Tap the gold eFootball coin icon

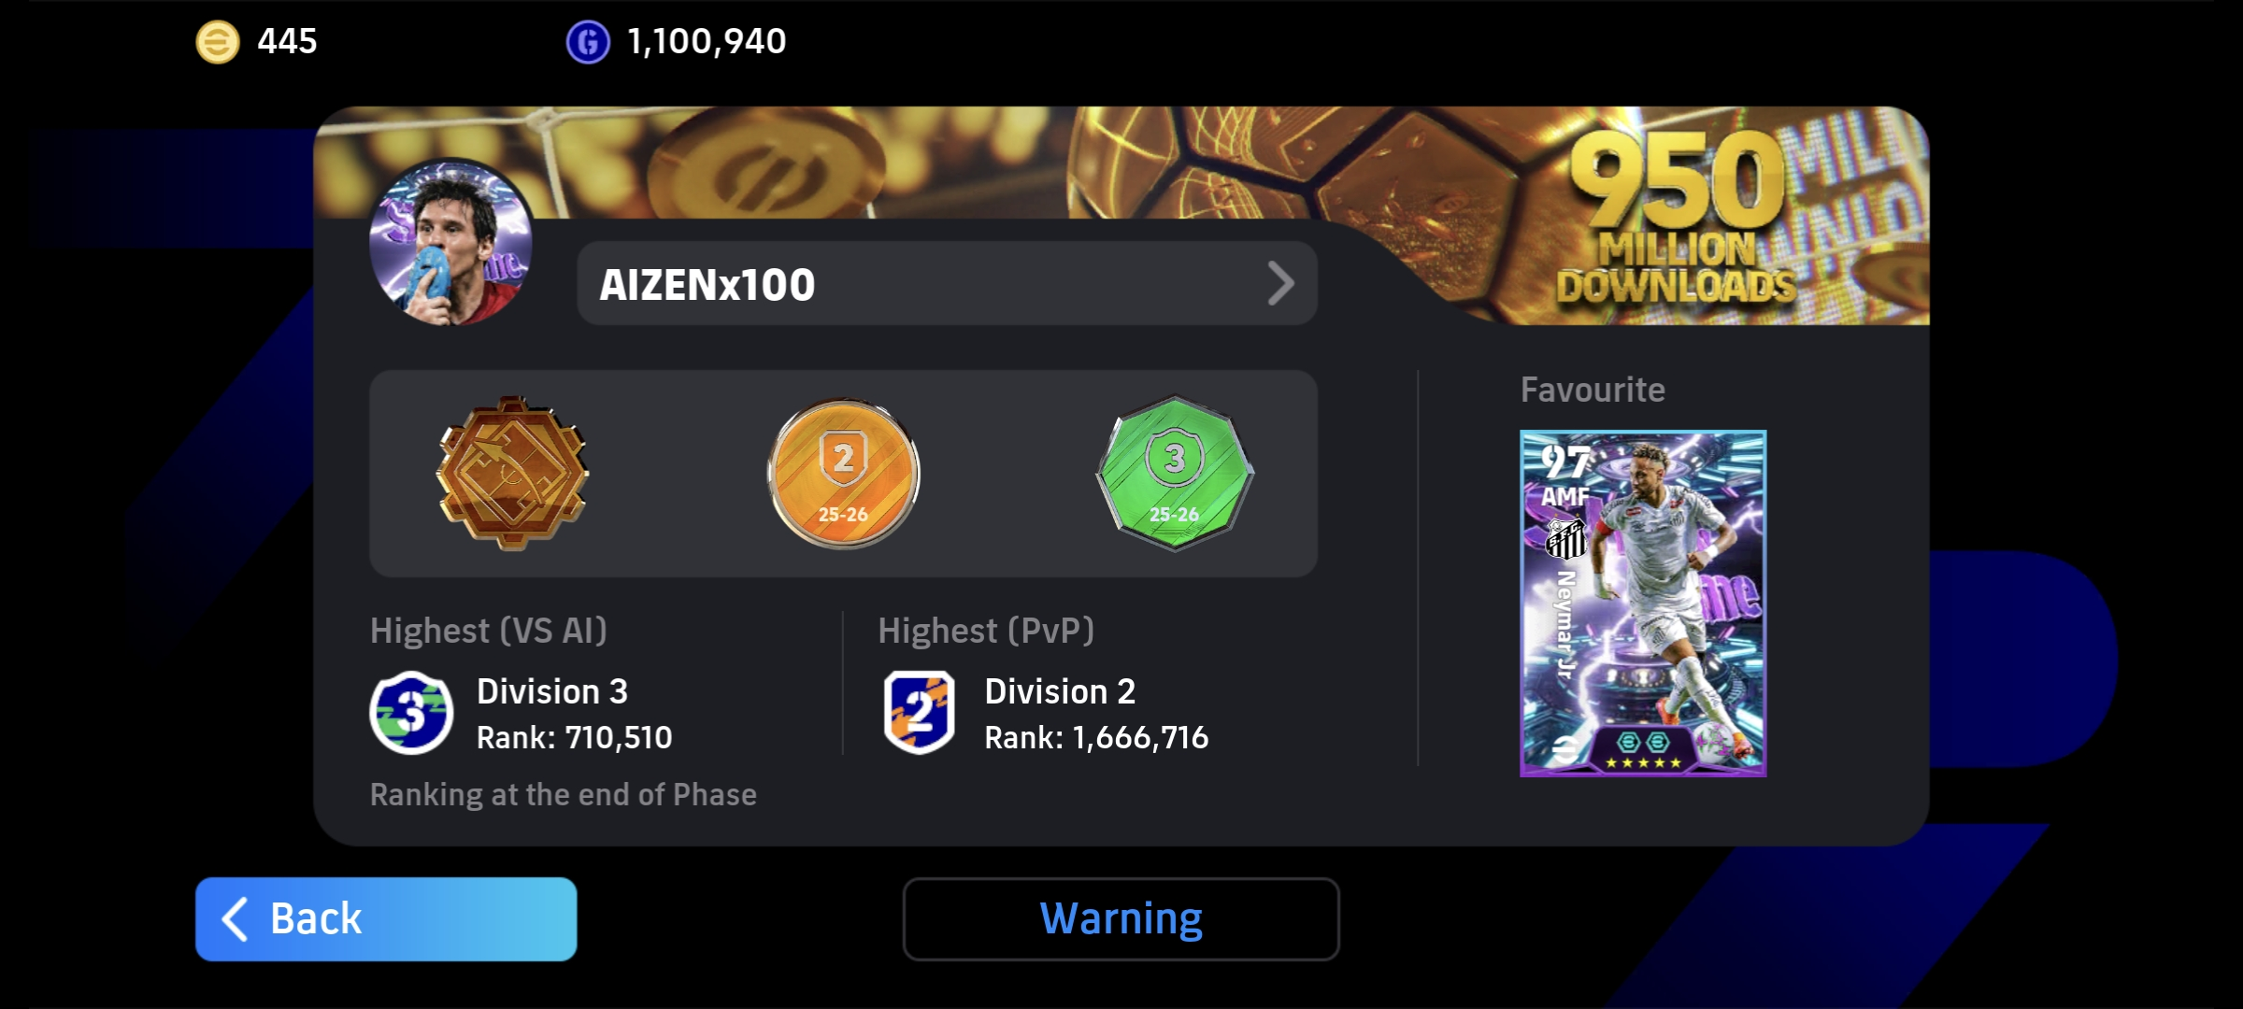point(217,42)
